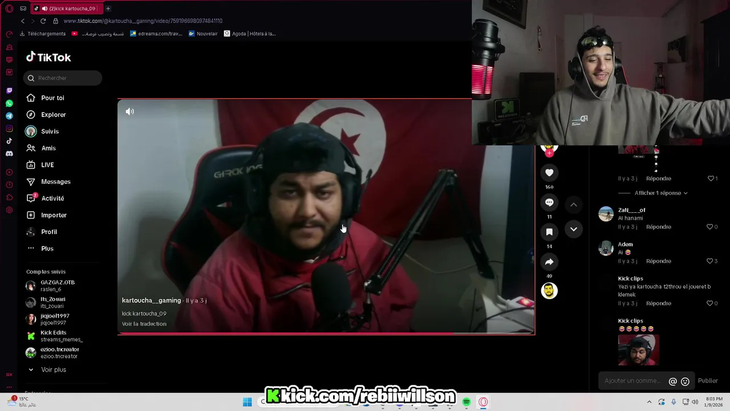Open 'Plus' more options menu
This screenshot has width=730, height=411.
(40, 248)
